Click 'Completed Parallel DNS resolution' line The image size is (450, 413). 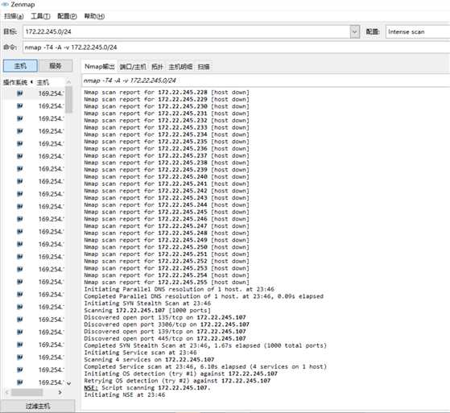[204, 296]
